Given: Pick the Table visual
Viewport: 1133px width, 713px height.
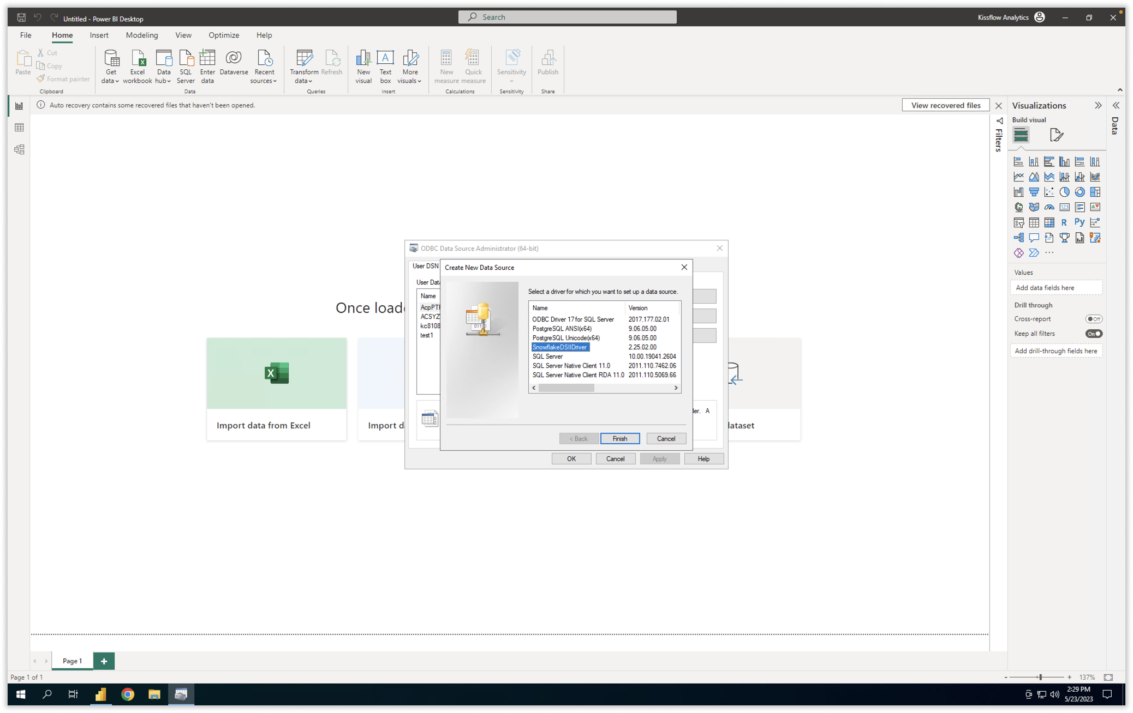Looking at the screenshot, I should tap(1034, 222).
